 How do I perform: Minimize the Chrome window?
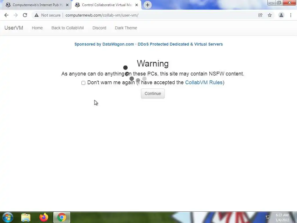(x=271, y=3)
